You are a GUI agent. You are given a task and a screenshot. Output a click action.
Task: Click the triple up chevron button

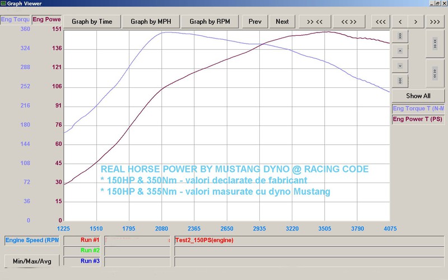click(400, 36)
